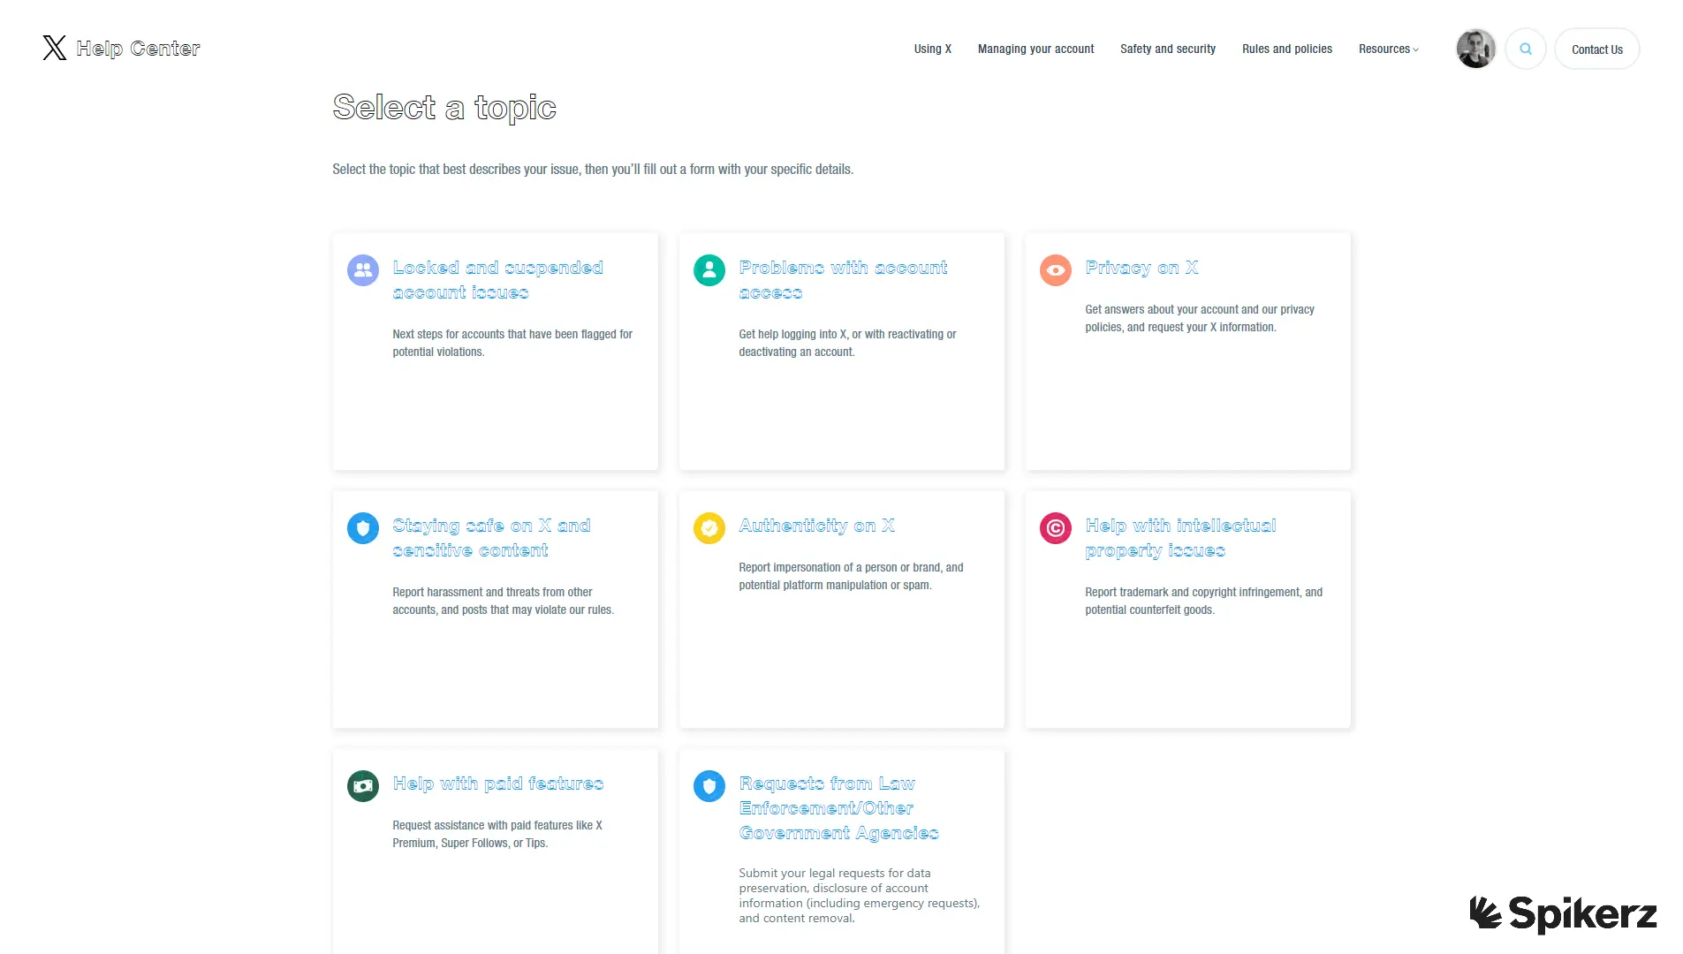Click the blue shield icon for Staying safe
The width and height of the screenshot is (1683, 954).
(x=363, y=528)
